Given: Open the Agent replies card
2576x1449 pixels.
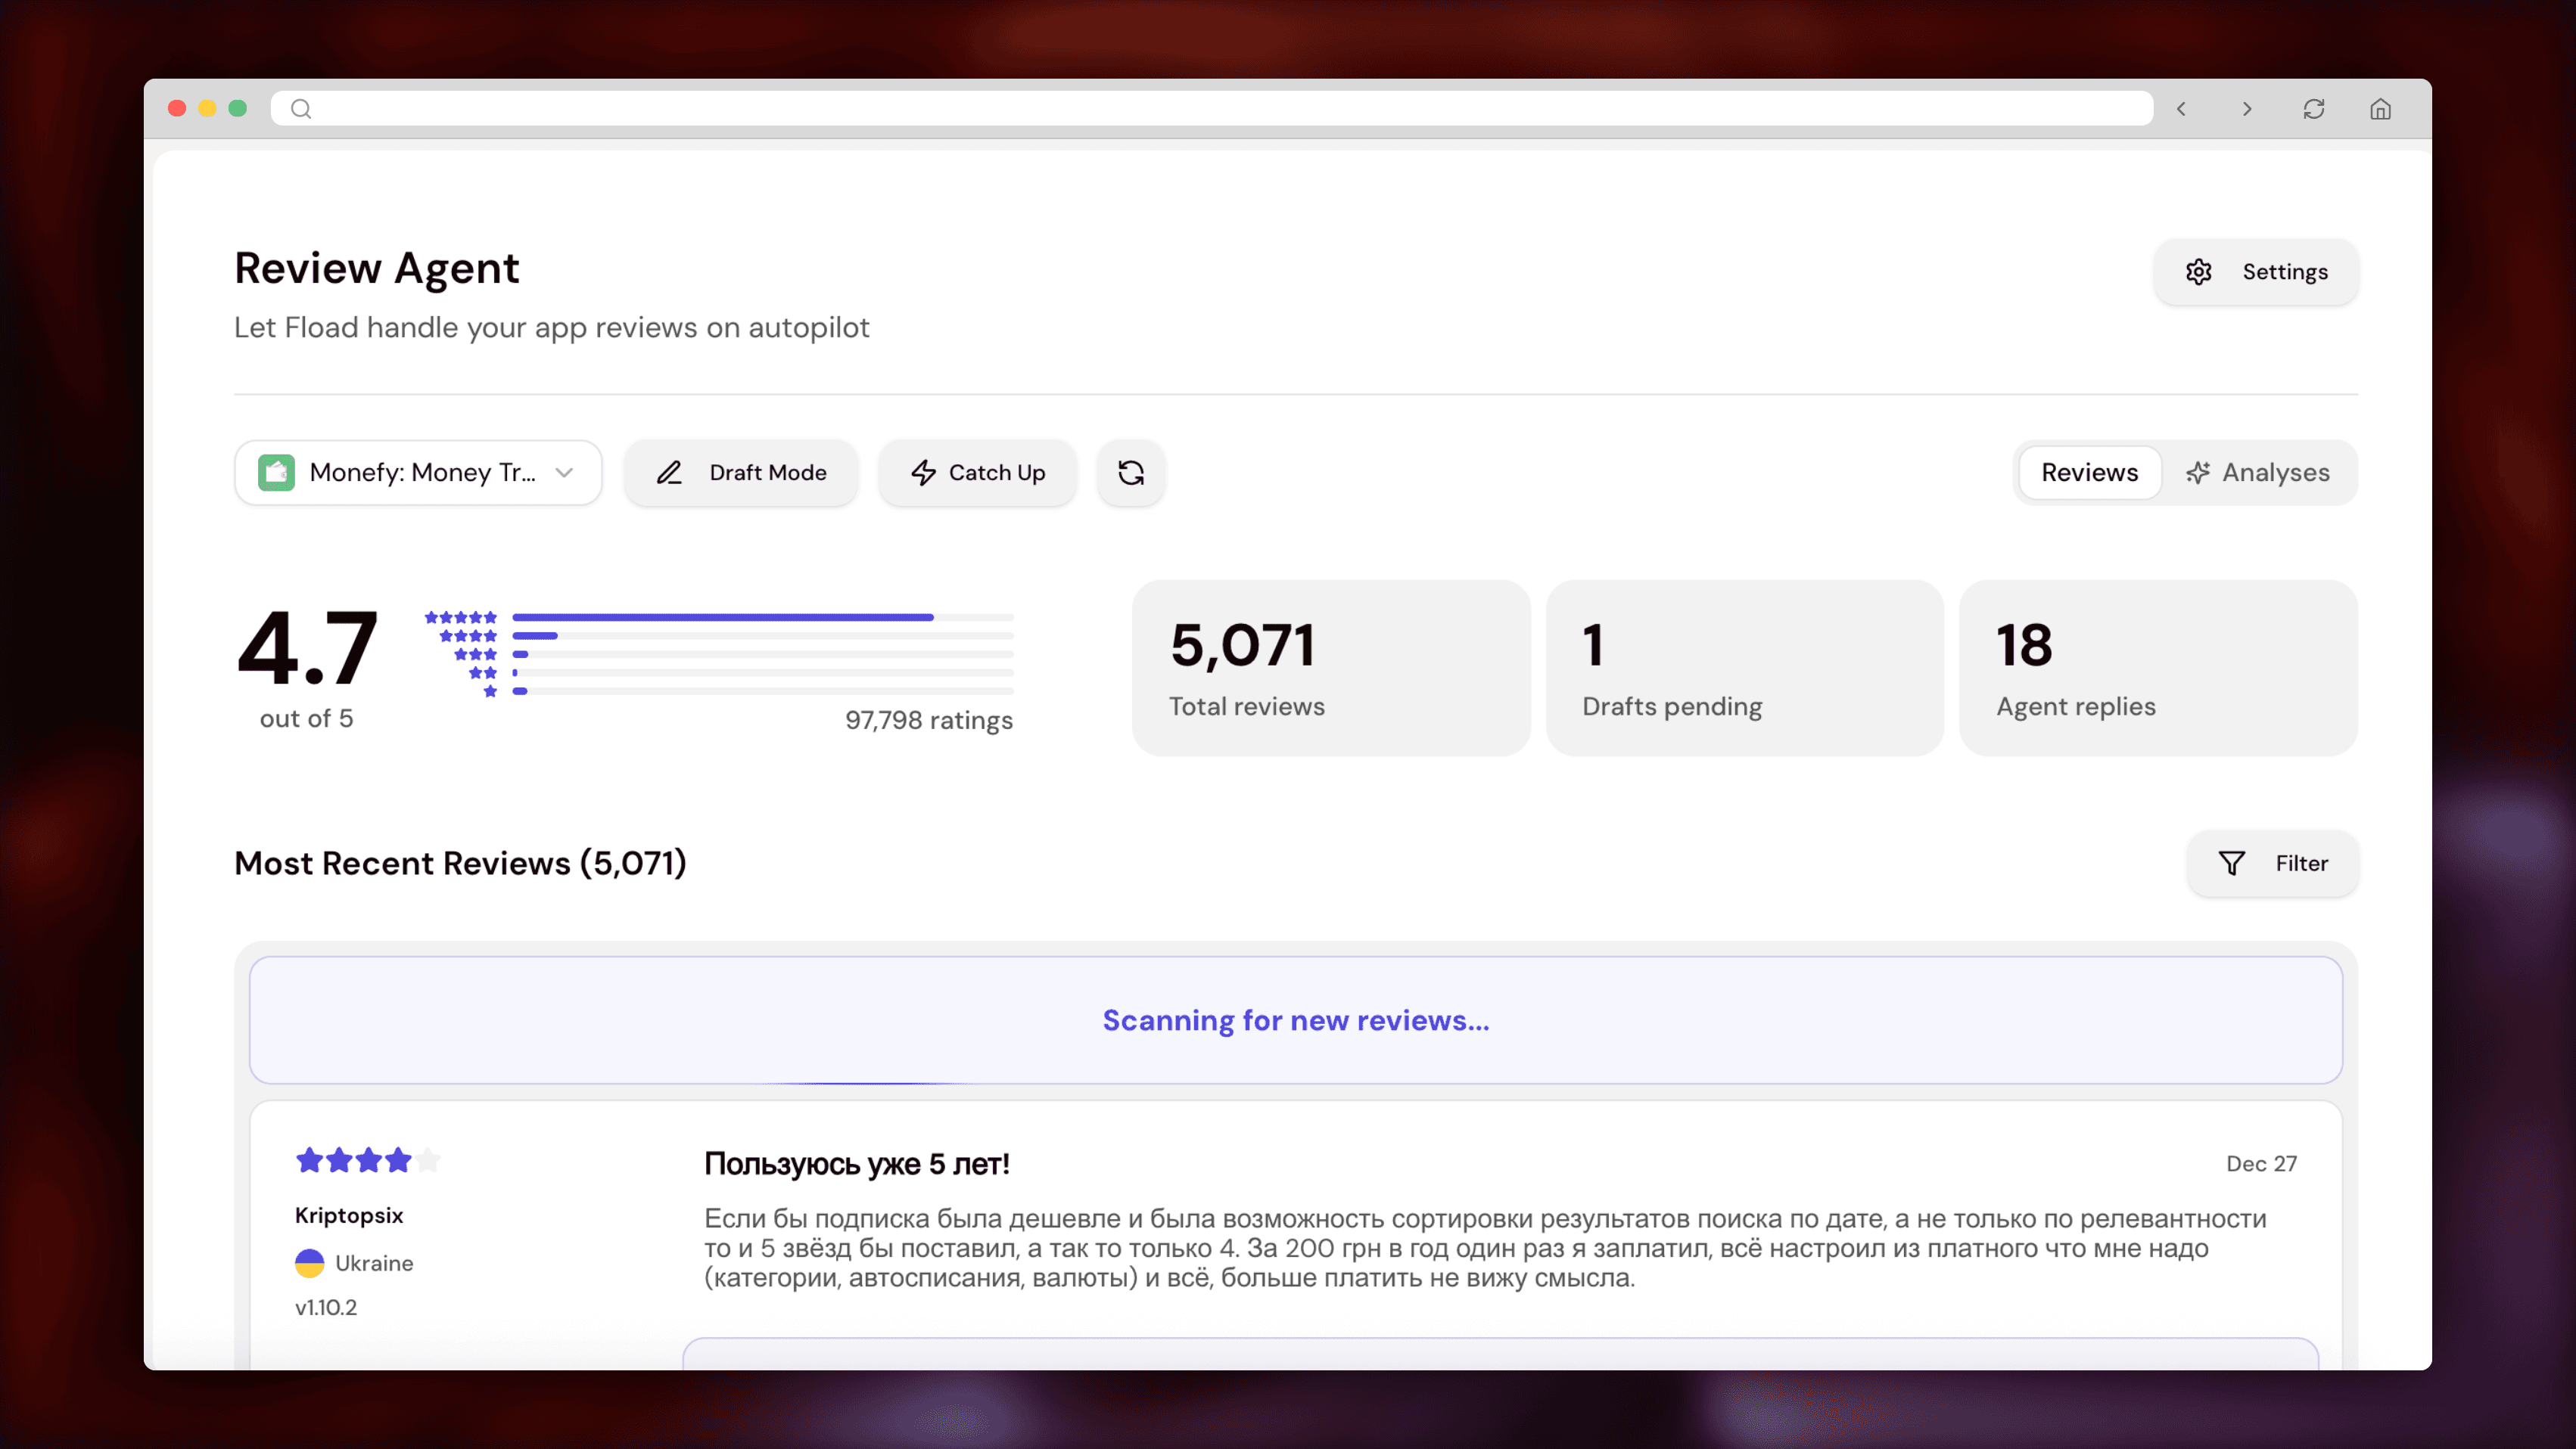Looking at the screenshot, I should (2157, 668).
